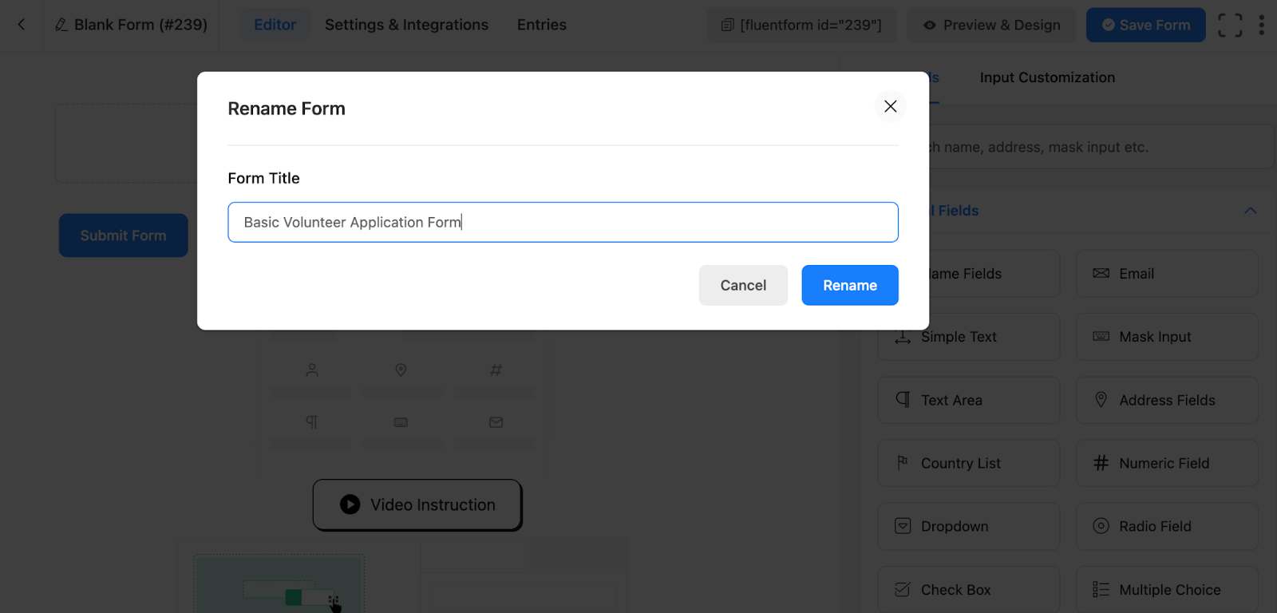Cancel the rename dialog
This screenshot has height=613, width=1277.
coord(743,285)
